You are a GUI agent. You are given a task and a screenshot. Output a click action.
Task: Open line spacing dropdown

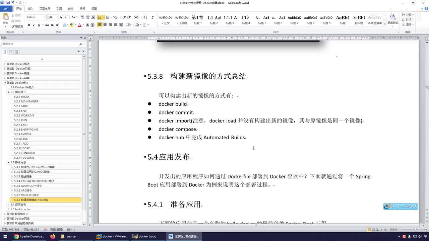(130, 25)
